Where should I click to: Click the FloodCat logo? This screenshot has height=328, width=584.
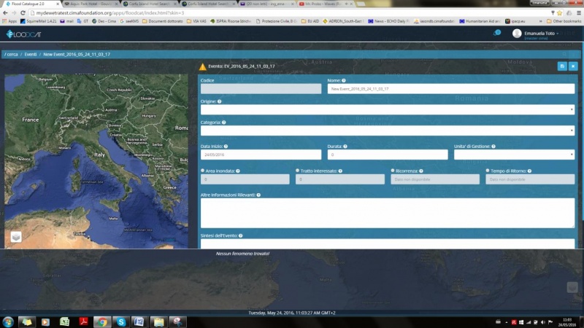[23, 34]
